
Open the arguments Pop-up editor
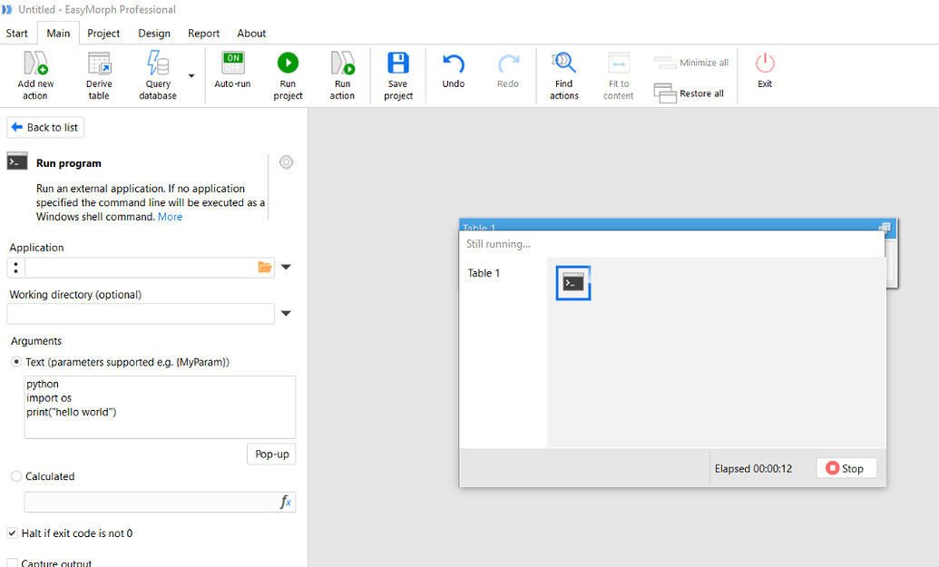point(271,454)
